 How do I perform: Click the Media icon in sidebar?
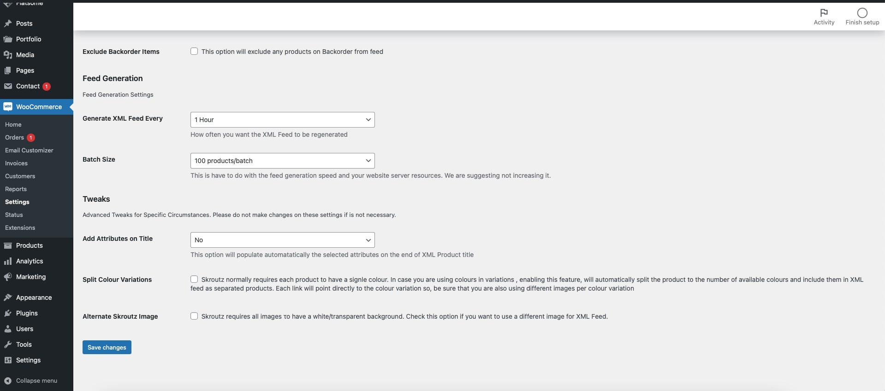point(8,55)
